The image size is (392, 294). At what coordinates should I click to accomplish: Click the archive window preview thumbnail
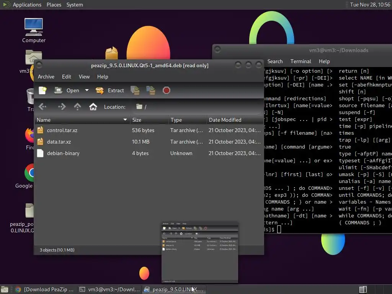coord(200,252)
